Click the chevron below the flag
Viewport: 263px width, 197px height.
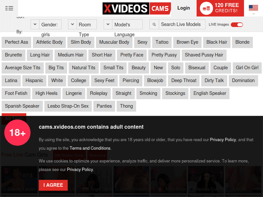253,14
